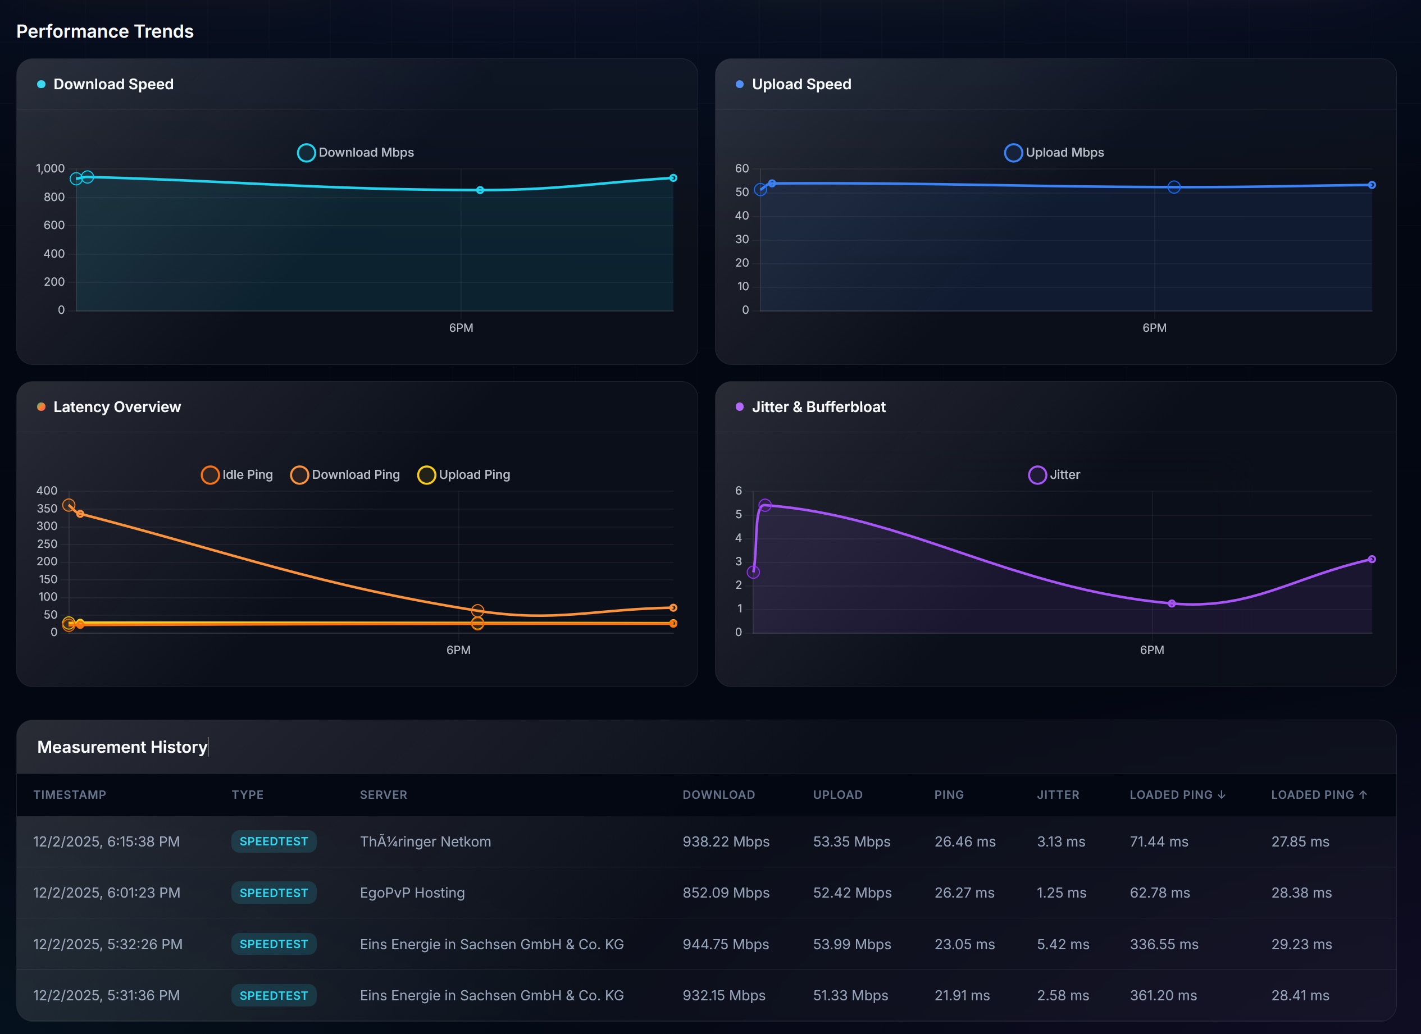
Task: Click SPEEDTEST badge in the 6:15:38 PM row
Action: click(274, 841)
